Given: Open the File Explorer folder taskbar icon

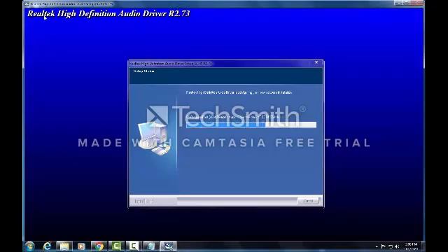Looking at the screenshot, I should (64, 246).
